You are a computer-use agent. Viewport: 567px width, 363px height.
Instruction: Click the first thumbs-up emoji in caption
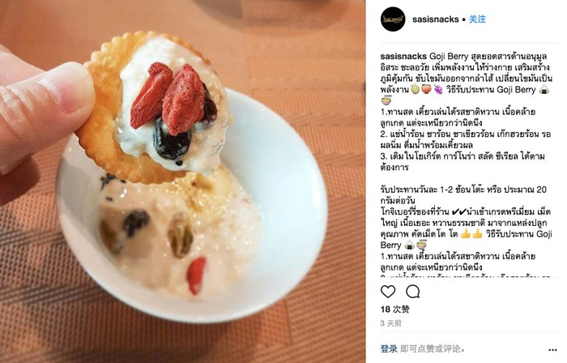466,234
